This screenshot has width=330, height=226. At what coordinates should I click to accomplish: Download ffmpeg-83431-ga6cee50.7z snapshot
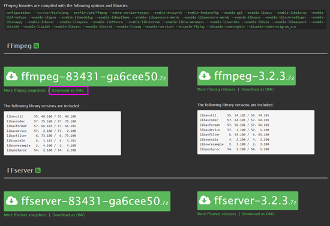pos(86,77)
